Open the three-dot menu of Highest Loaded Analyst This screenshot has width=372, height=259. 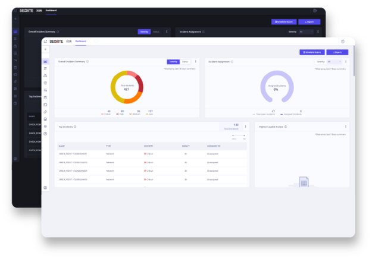pos(346,127)
